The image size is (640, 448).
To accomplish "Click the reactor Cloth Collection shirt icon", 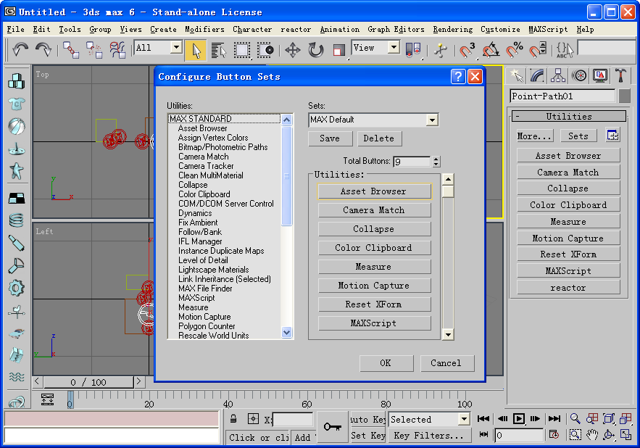I will coord(17,104).
